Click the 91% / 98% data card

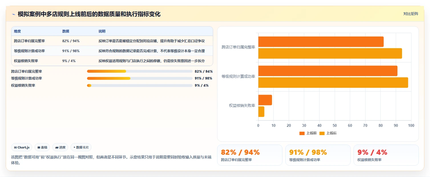tap(318, 155)
